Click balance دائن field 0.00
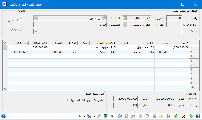This screenshot has width=202, height=120. click(125, 105)
